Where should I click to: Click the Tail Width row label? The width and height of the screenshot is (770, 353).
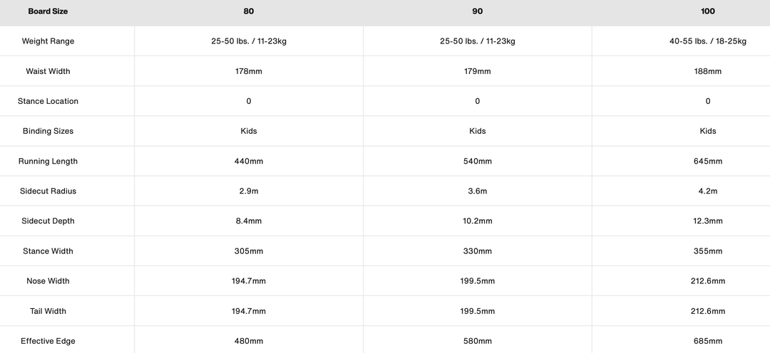point(48,311)
